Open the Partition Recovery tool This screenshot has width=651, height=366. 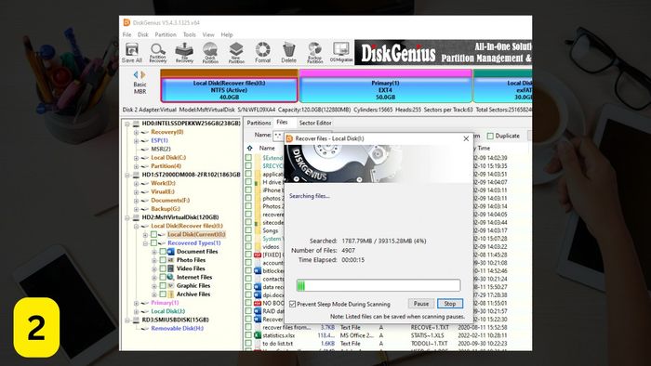[x=158, y=53]
